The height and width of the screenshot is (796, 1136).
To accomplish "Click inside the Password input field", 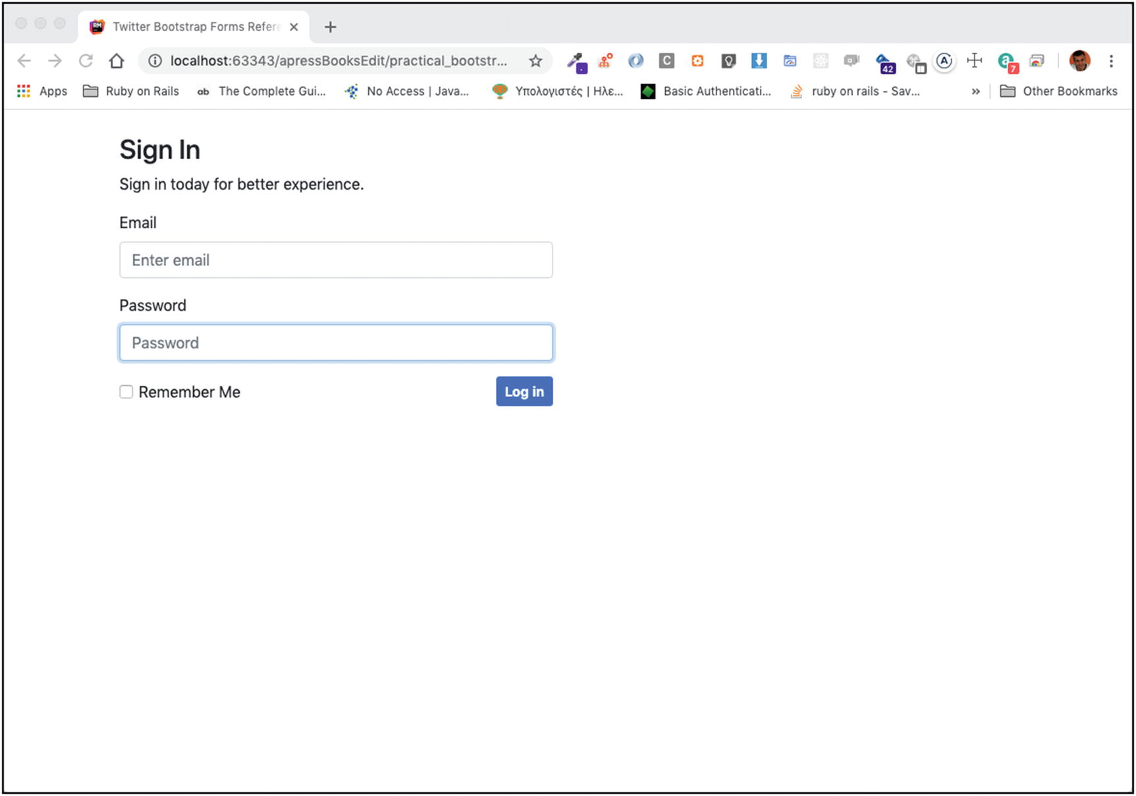I will (336, 343).
